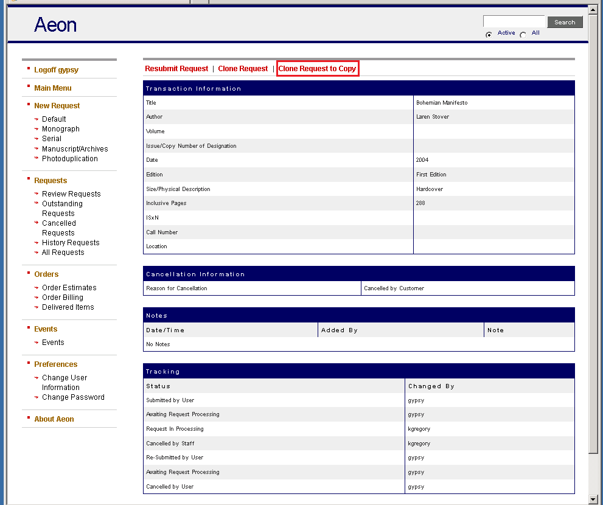Click the search text field
Viewport: 603px width, 505px height.
pos(514,22)
